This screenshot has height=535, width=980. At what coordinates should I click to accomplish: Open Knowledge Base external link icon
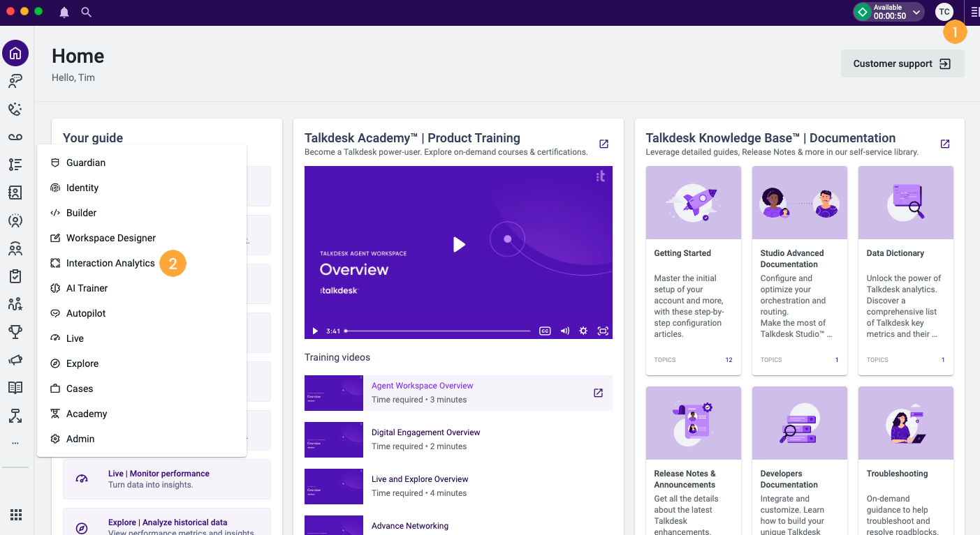[x=944, y=144]
